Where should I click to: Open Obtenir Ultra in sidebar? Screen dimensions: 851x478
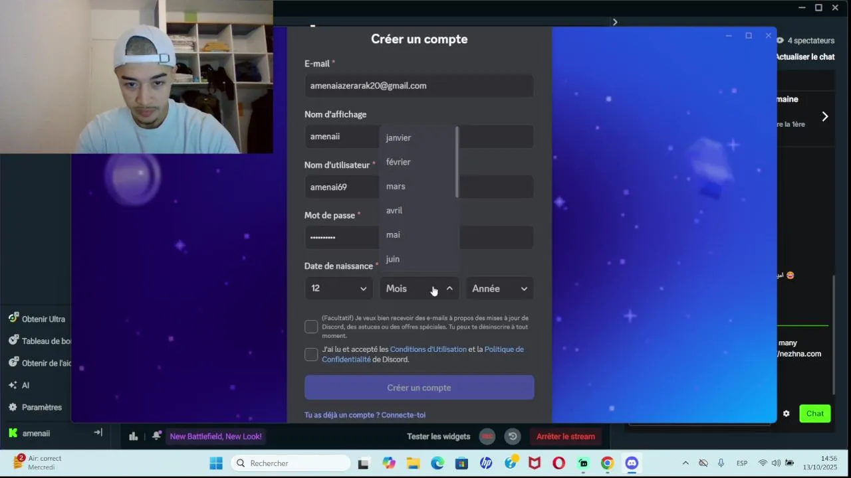coord(37,319)
